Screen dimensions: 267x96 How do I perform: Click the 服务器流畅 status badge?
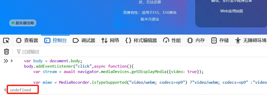(x=23, y=23)
